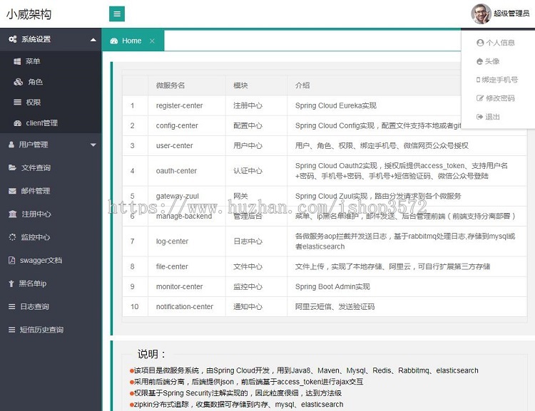
Task: Click the file-center table cell
Action: pos(187,266)
